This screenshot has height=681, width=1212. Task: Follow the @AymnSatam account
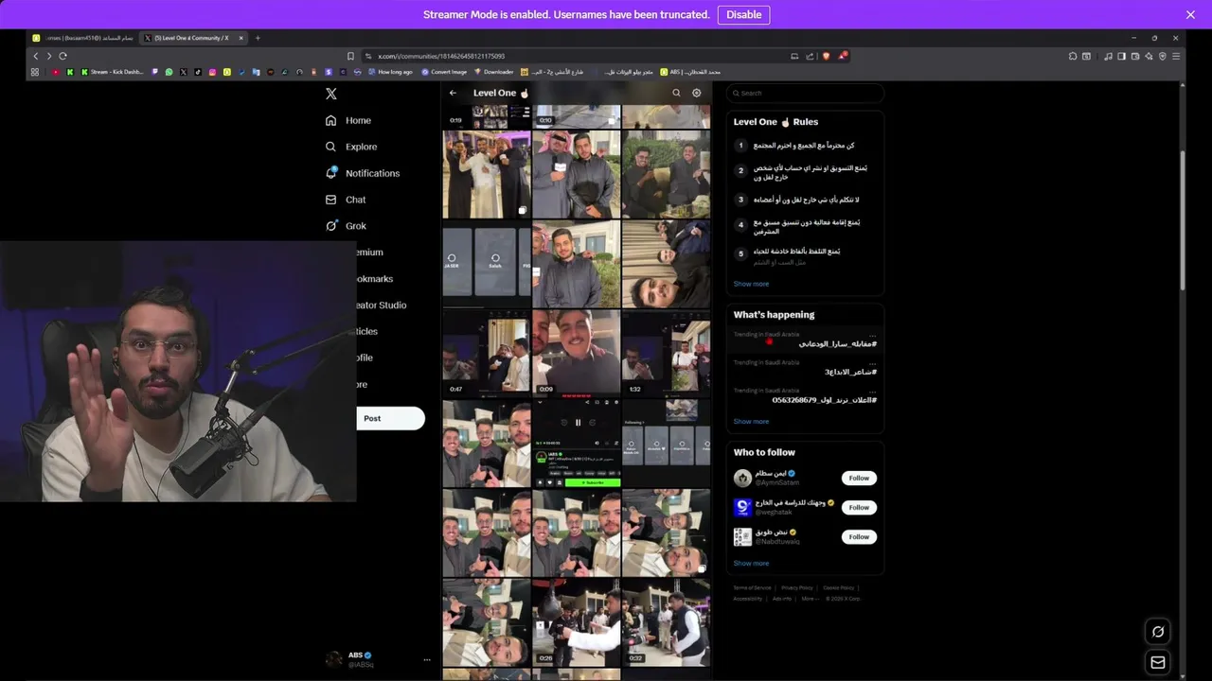click(859, 479)
